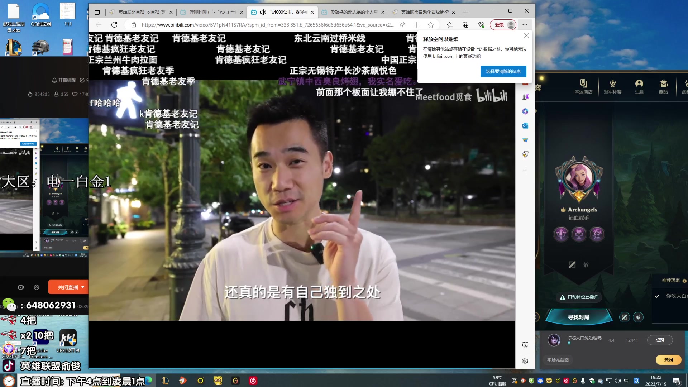Click the address bar URL field

click(x=267, y=25)
